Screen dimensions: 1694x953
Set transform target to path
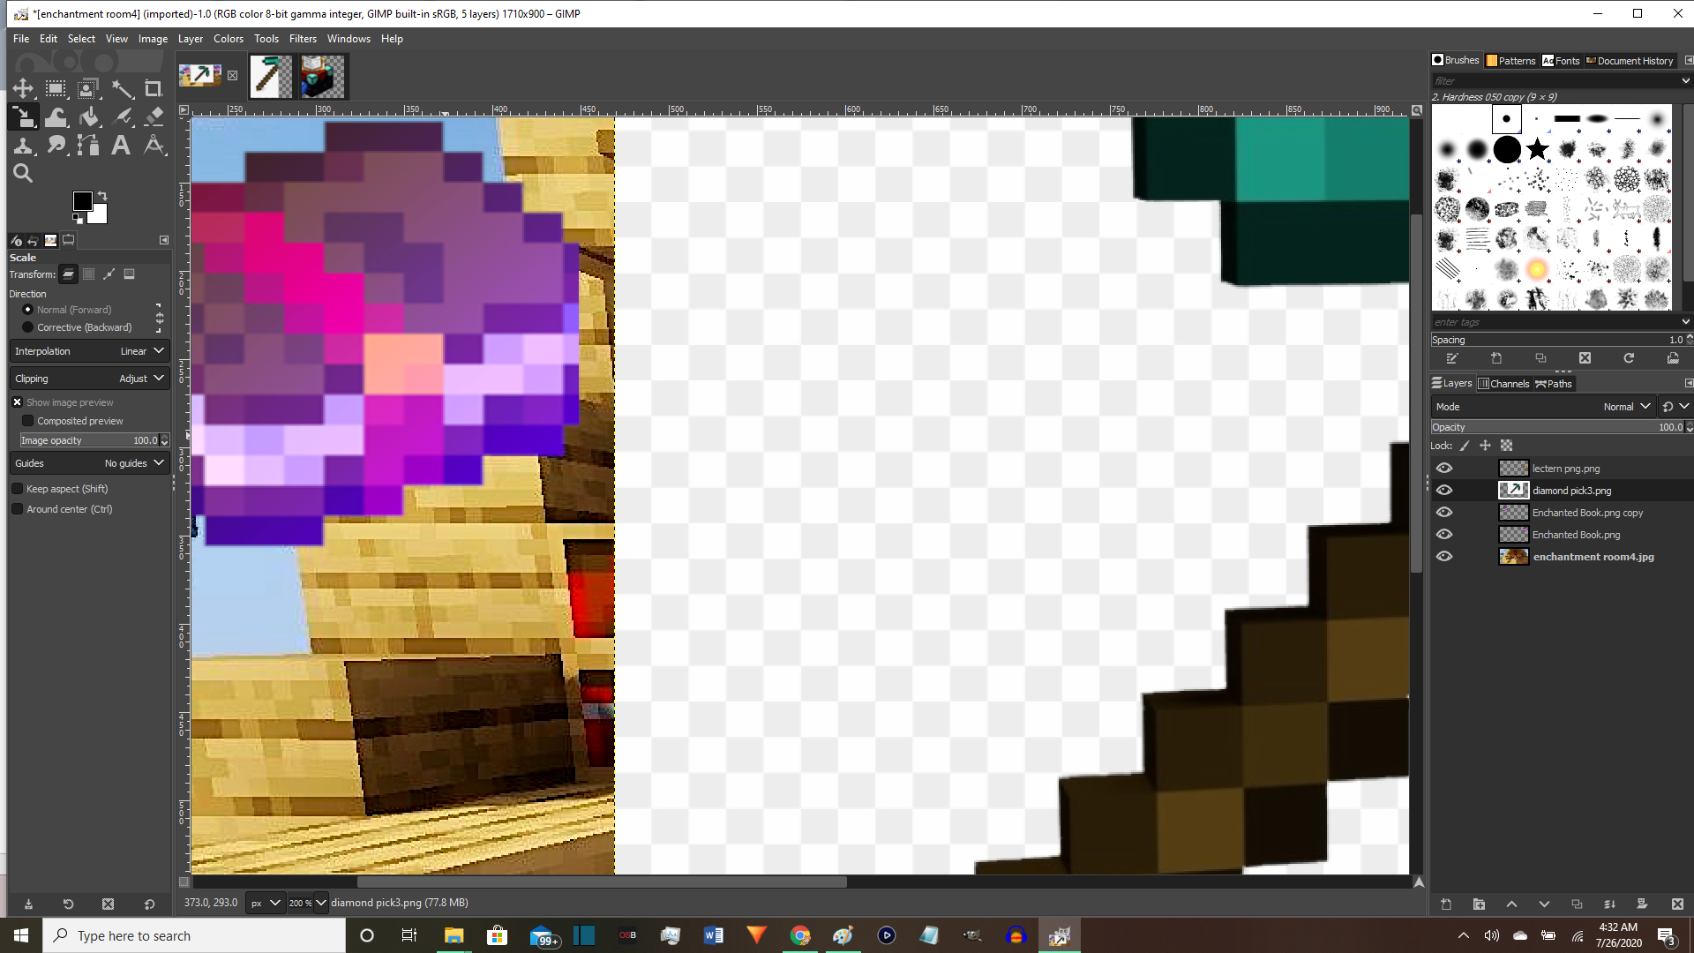click(x=109, y=274)
